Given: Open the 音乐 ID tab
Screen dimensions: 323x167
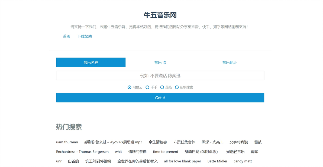Looking at the screenshot, I should pos(160,62).
